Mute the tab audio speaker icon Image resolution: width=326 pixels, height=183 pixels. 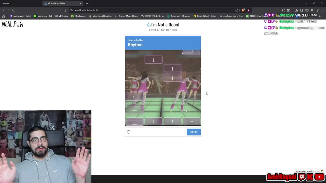pos(49,3)
